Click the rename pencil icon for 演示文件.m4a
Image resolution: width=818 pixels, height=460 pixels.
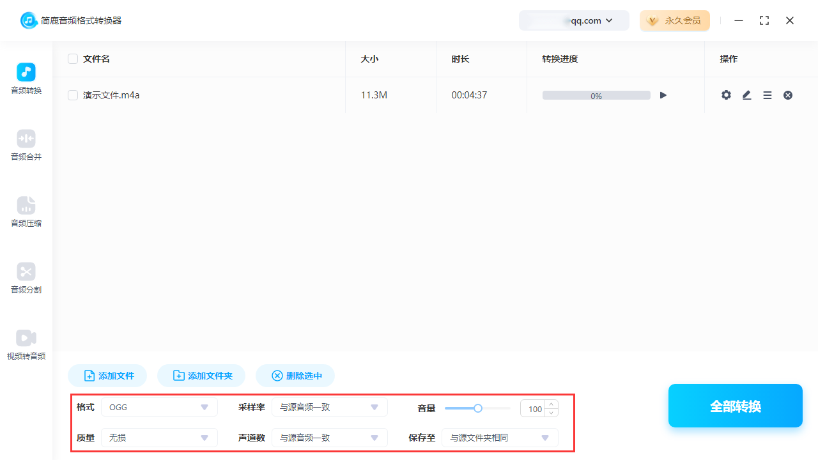[x=746, y=95]
